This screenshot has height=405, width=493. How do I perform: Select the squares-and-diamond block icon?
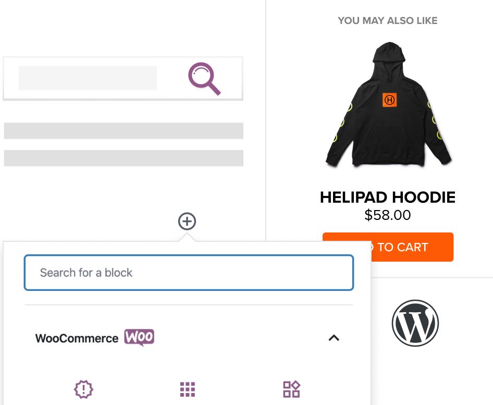[x=291, y=389]
